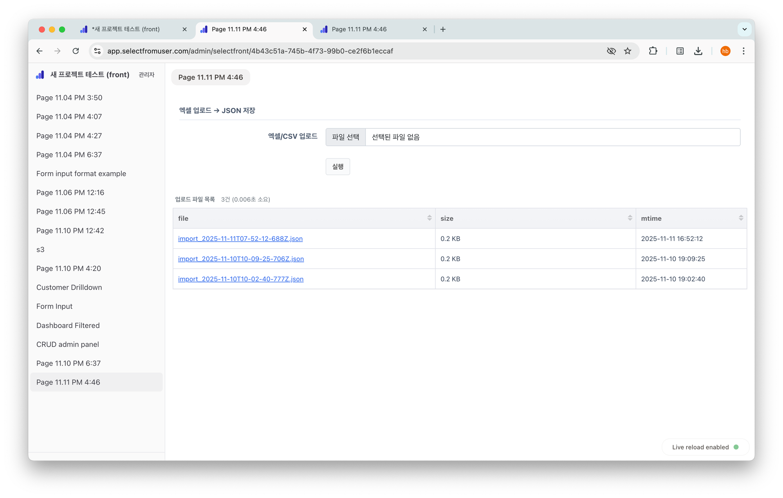Screen dimensions: 783x498
Task: Bookmark page with star icon
Action: click(628, 51)
